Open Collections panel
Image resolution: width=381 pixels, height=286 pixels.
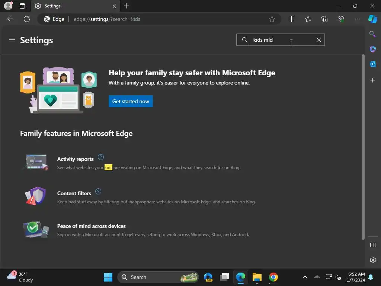[324, 19]
